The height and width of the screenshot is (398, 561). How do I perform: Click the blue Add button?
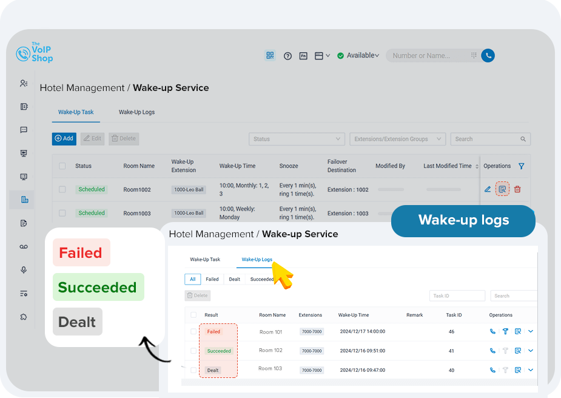(x=64, y=138)
